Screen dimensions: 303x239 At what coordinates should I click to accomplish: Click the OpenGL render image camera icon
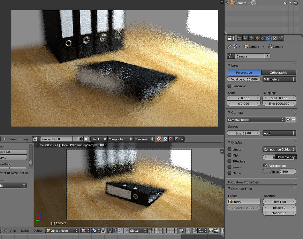[211, 230]
